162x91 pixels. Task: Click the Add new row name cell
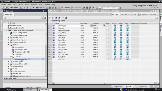tap(67, 59)
